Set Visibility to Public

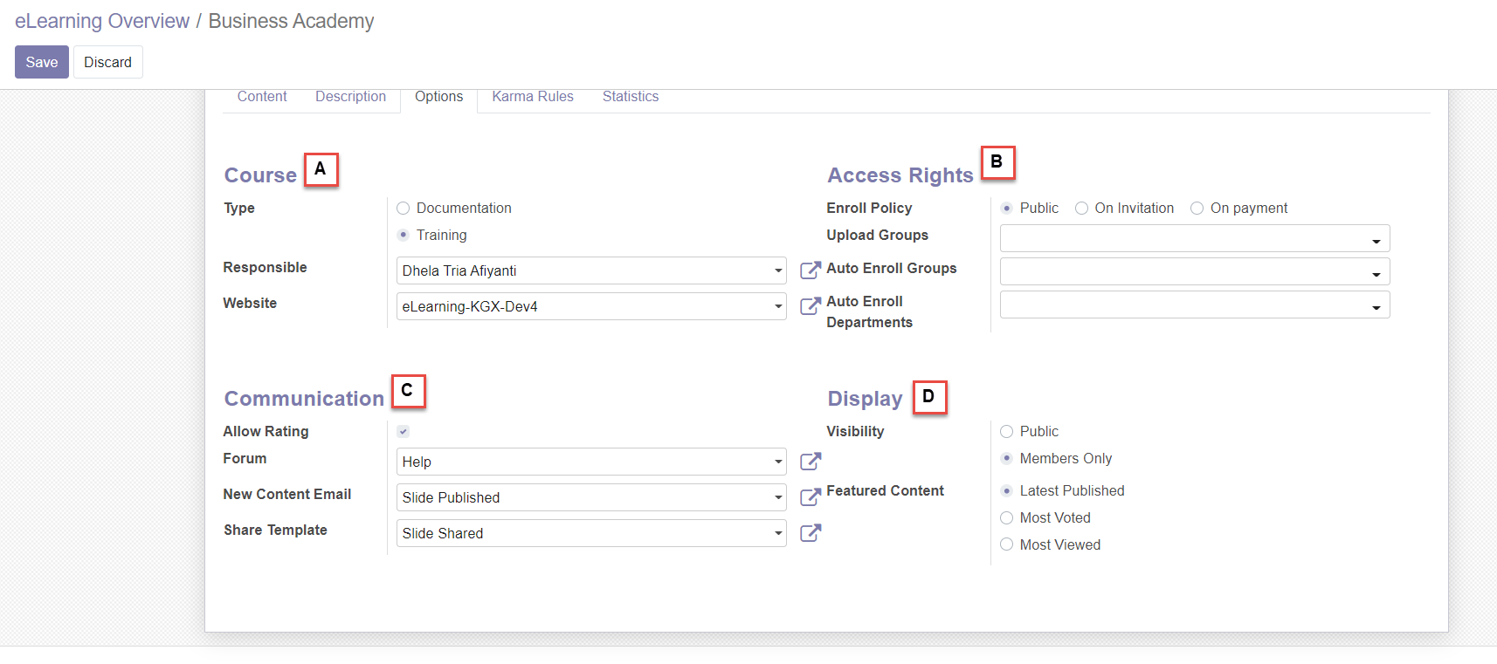point(1007,431)
